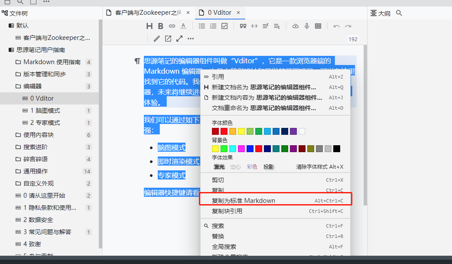Toggle fullscreen with the expand arrows icon
Screen dimensions: 452x264
(x=179, y=39)
